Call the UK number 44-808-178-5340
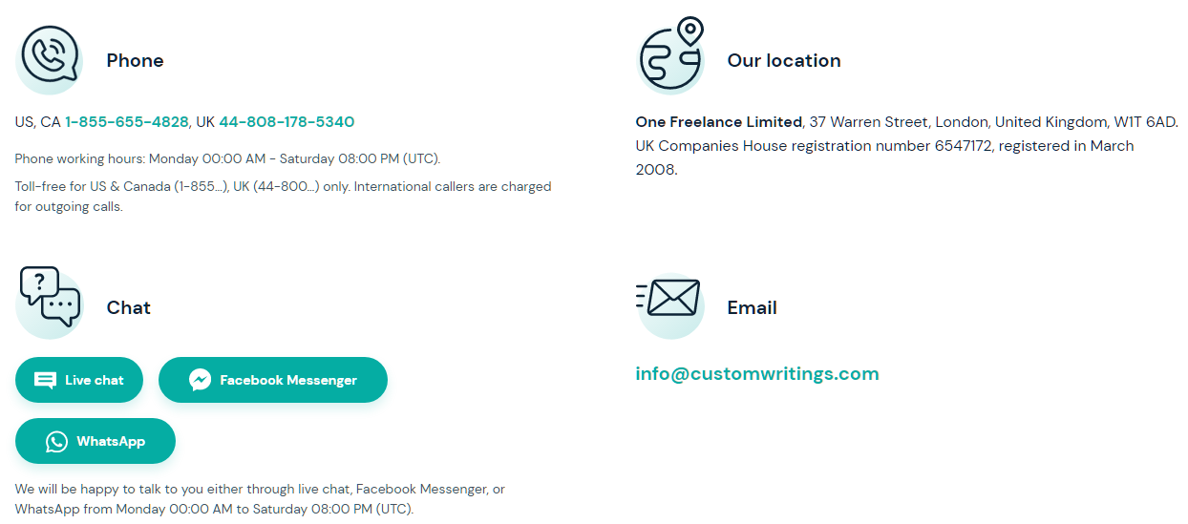The image size is (1188, 524). click(286, 122)
